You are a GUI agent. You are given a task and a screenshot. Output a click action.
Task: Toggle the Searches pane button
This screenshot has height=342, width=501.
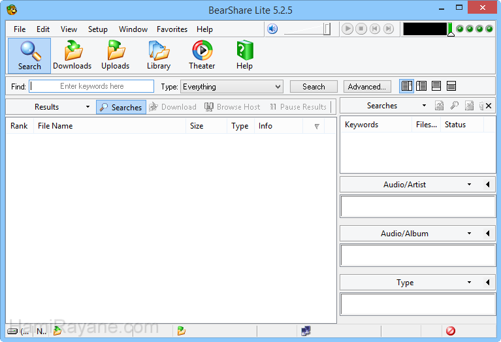[121, 107]
